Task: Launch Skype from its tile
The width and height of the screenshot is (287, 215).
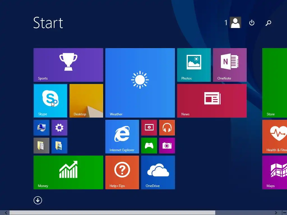Action: 50,101
